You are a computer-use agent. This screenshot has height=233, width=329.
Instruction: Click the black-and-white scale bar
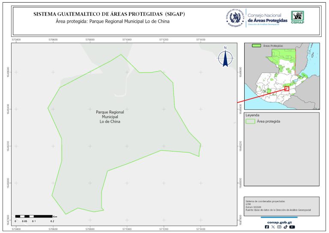tap(34, 216)
